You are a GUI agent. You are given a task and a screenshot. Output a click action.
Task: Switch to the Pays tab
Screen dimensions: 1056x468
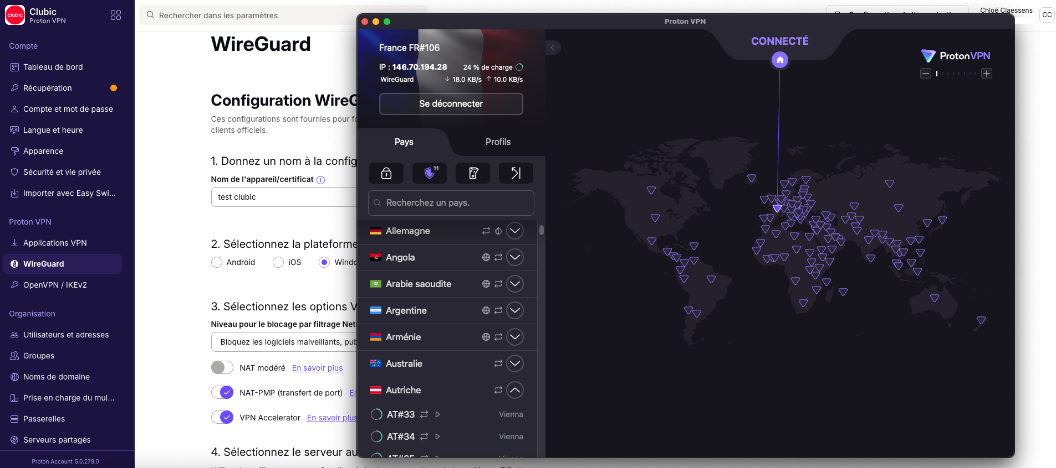point(404,142)
